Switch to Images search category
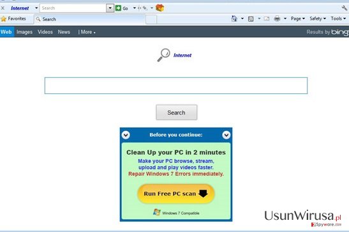This screenshot has width=349, height=232. (x=24, y=32)
